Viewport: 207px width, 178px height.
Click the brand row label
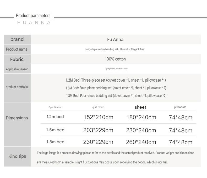pos(18,39)
